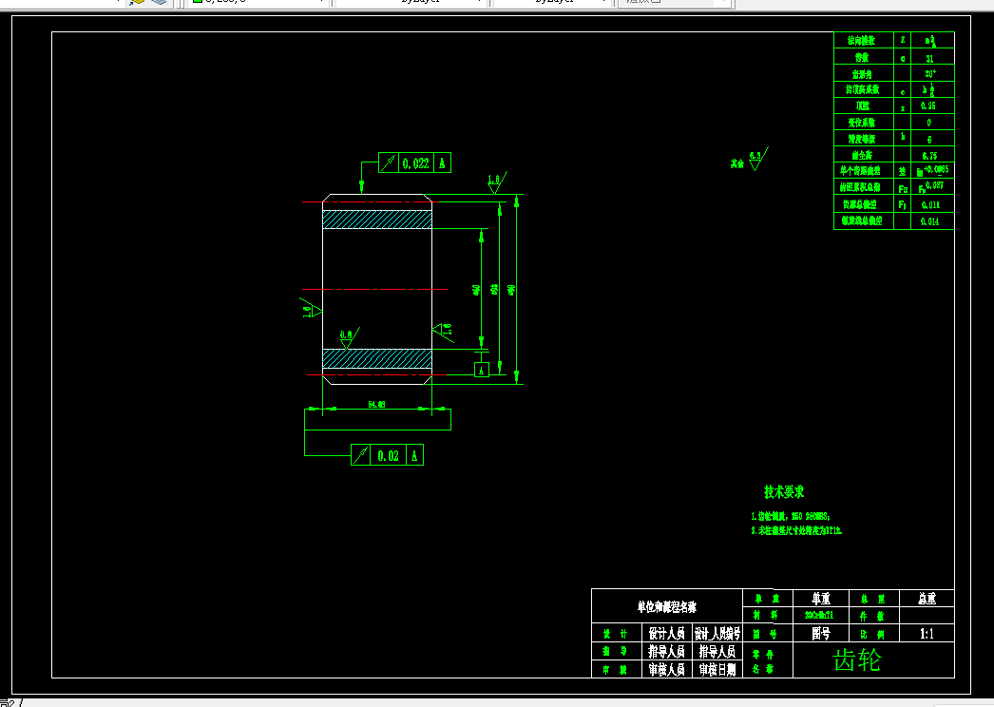
Task: Click the runout symbol beside 0.022
Action: [388, 162]
